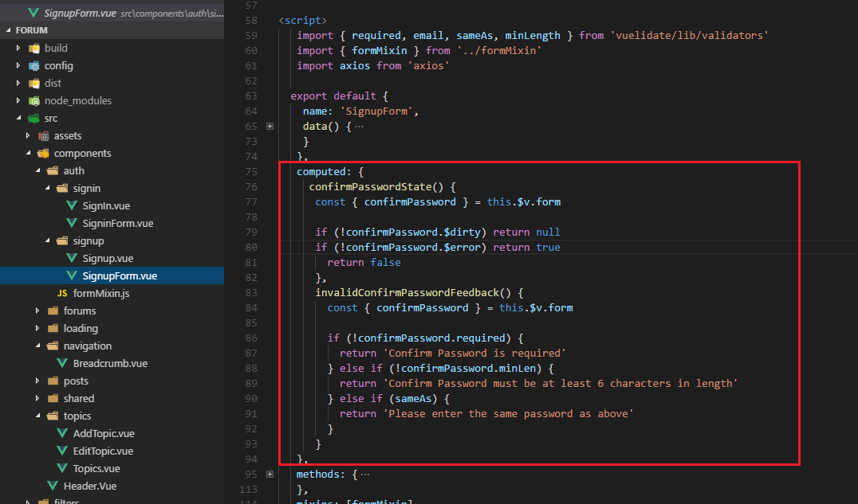Open Breadcrumb.vue file
This screenshot has height=504, width=858.
[110, 363]
